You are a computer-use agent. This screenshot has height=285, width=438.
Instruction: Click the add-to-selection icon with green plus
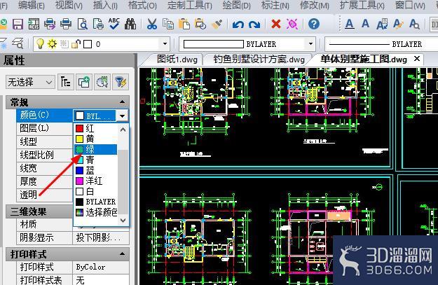click(84, 82)
